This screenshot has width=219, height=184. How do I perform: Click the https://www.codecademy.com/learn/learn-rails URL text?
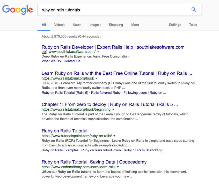[x=78, y=167]
